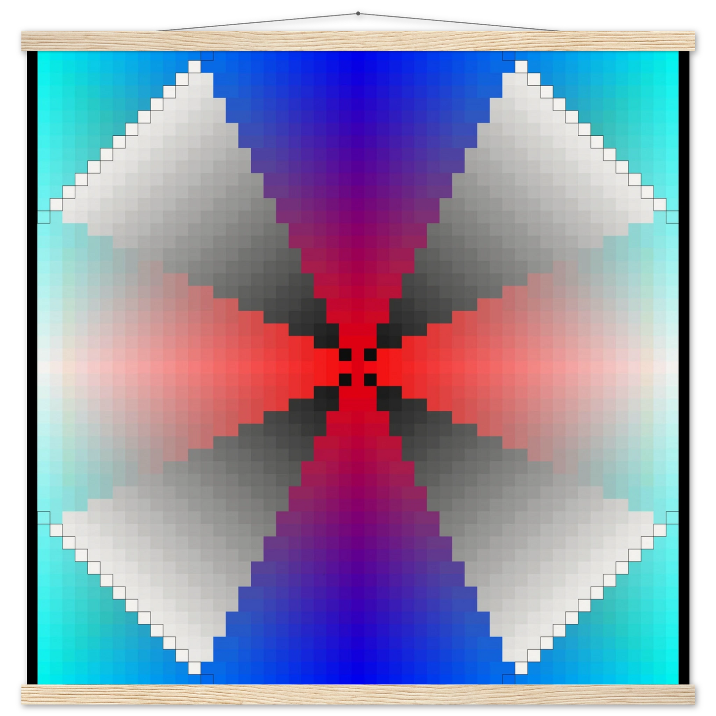Viewport: 716px width, 716px height.
Task: Click the purple zone above the red center
Action: (x=358, y=223)
